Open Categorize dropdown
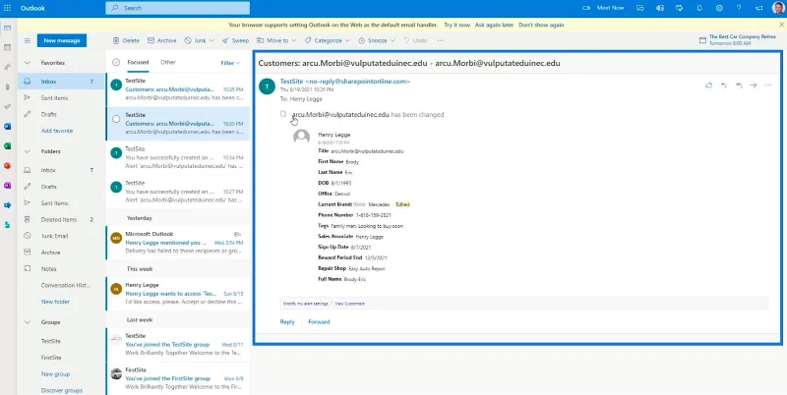This screenshot has height=395, width=787. 328,40
